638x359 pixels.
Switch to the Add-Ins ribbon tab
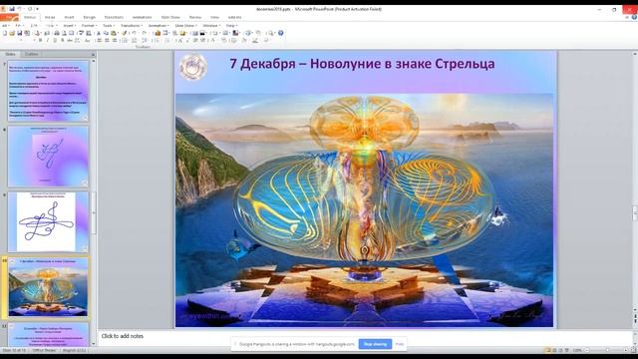[x=235, y=18]
